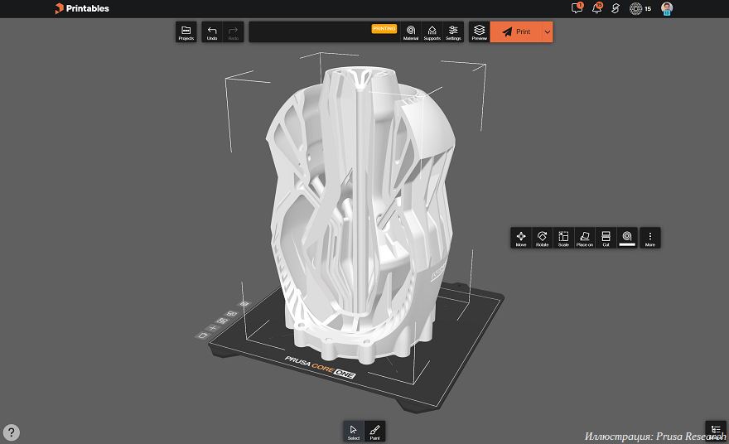Click the bed shape icon beside plate
The height and width of the screenshot is (444, 729).
[203, 335]
